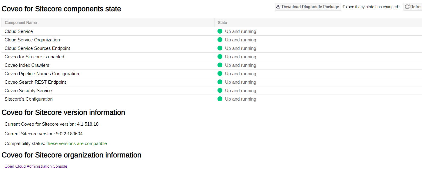The image size is (422, 171).
Task: Select Coveo Search REST Endpoint row name
Action: (35, 82)
